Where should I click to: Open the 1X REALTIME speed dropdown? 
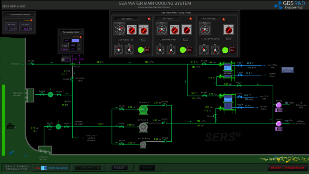point(88,168)
